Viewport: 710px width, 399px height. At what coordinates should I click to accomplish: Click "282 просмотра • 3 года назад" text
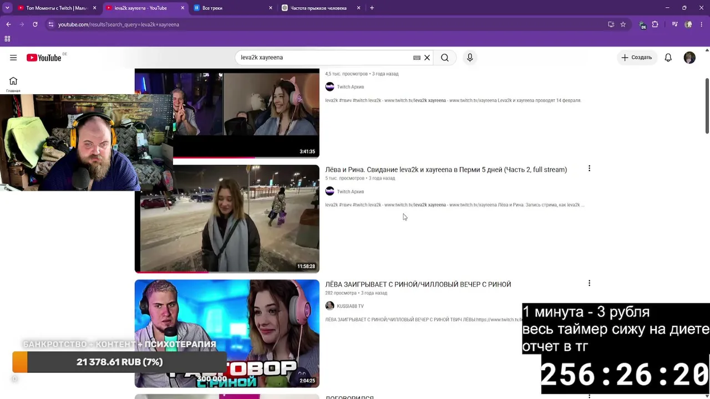coord(356,293)
